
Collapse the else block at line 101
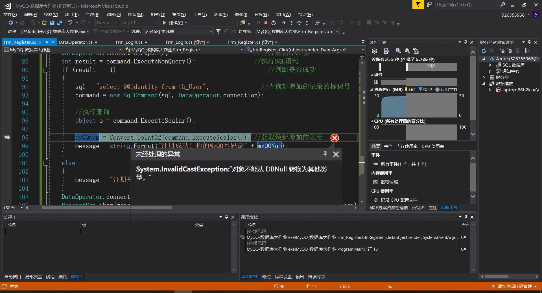point(46,163)
